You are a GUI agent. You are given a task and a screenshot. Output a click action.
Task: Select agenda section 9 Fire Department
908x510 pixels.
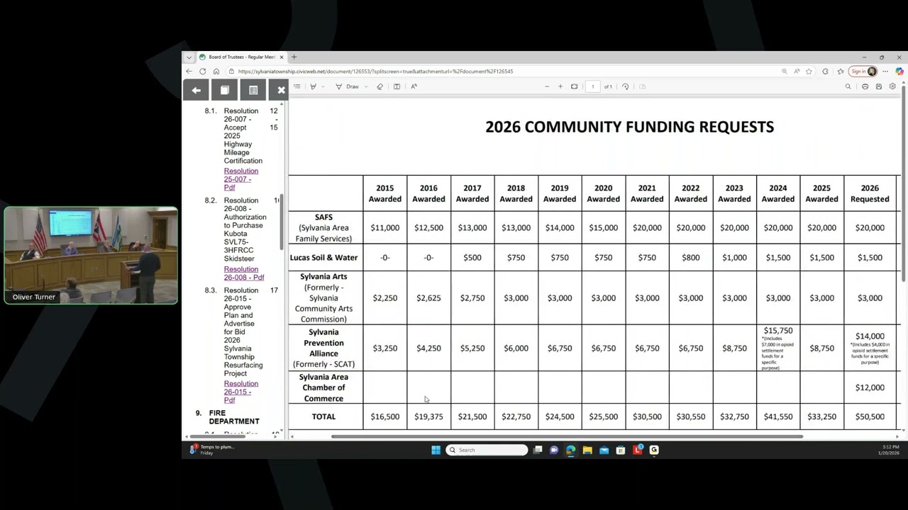pos(234,417)
